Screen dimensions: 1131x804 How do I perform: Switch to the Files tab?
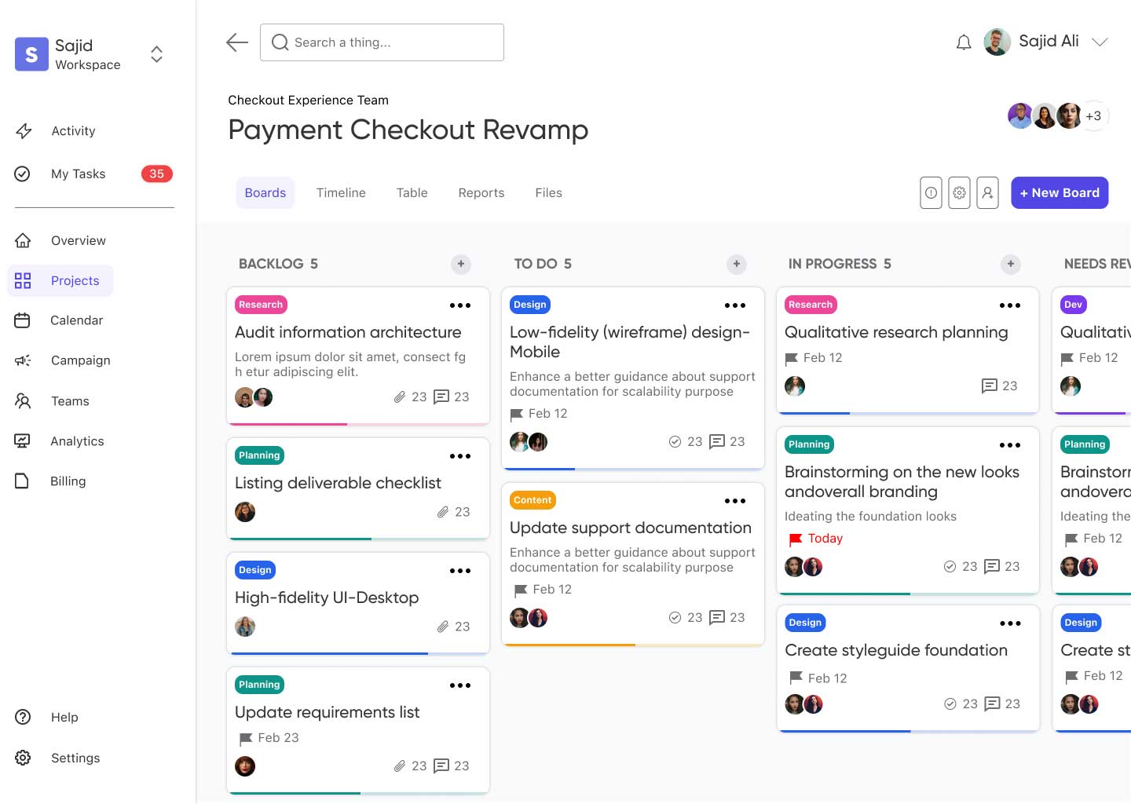tap(549, 193)
